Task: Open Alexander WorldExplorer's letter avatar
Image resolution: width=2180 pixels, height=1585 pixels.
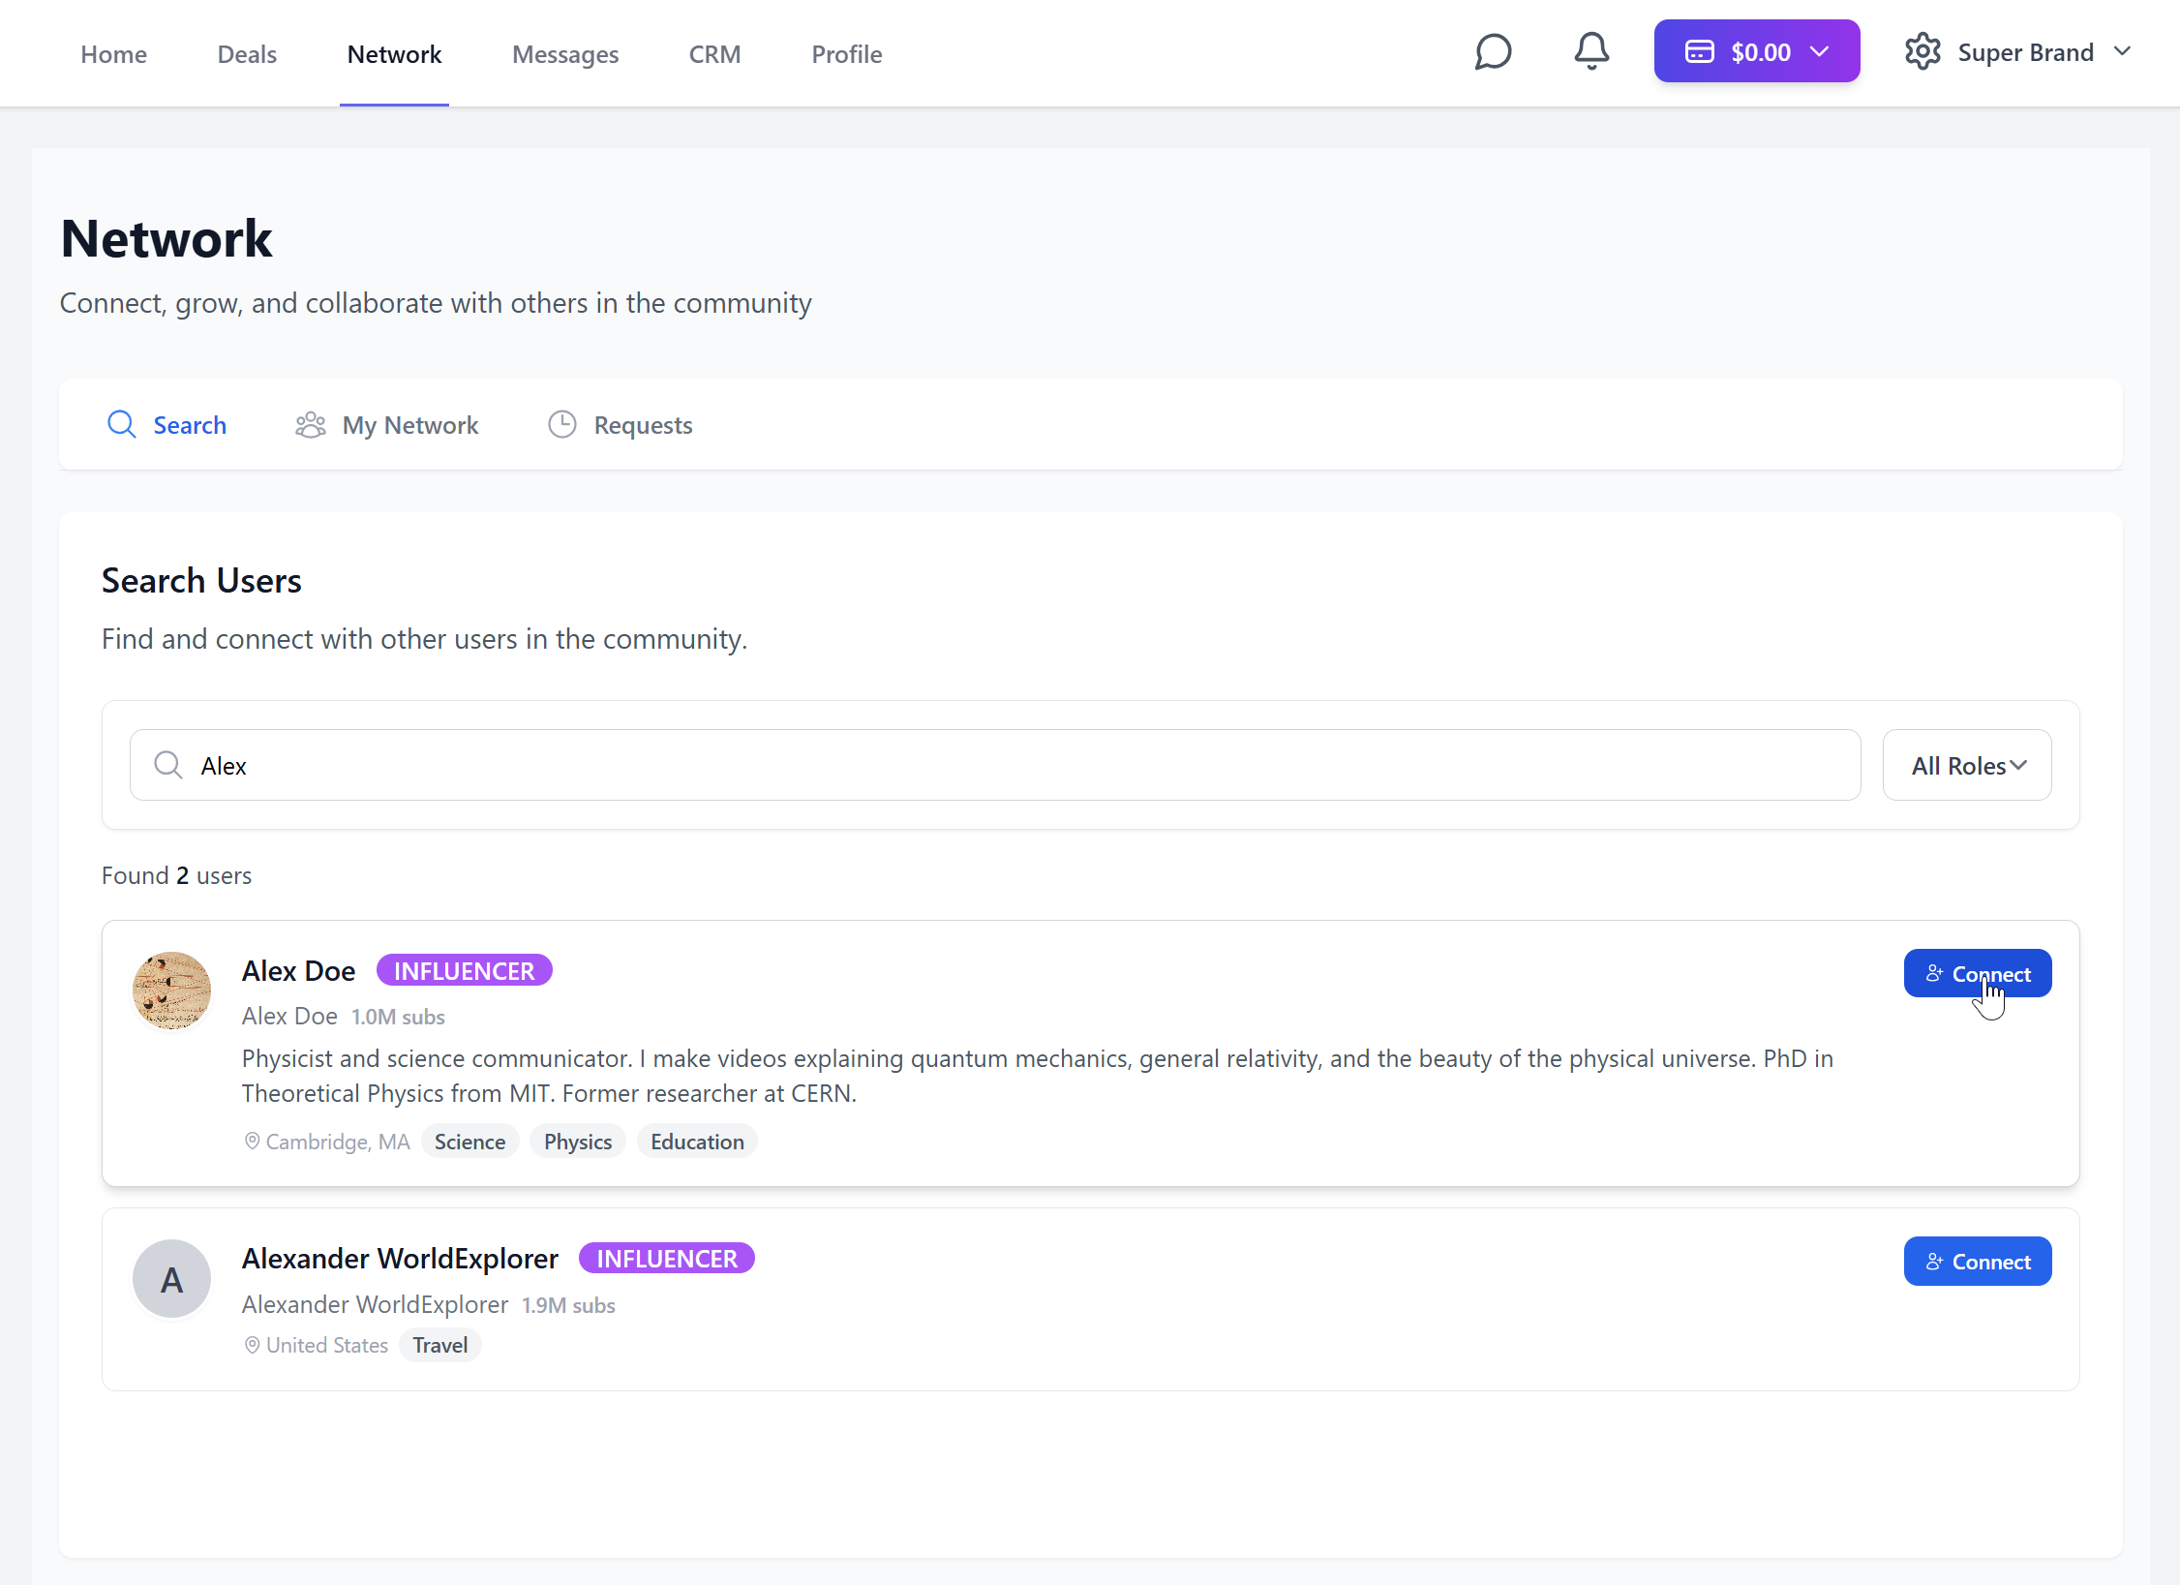Action: [x=171, y=1279]
